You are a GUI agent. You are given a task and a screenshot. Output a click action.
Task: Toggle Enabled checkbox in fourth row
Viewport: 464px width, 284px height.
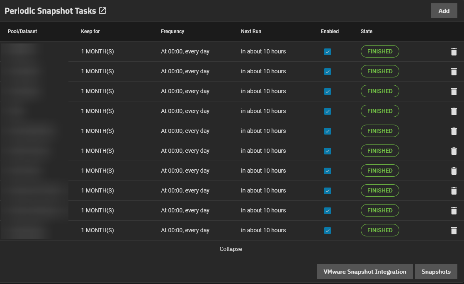(x=328, y=111)
